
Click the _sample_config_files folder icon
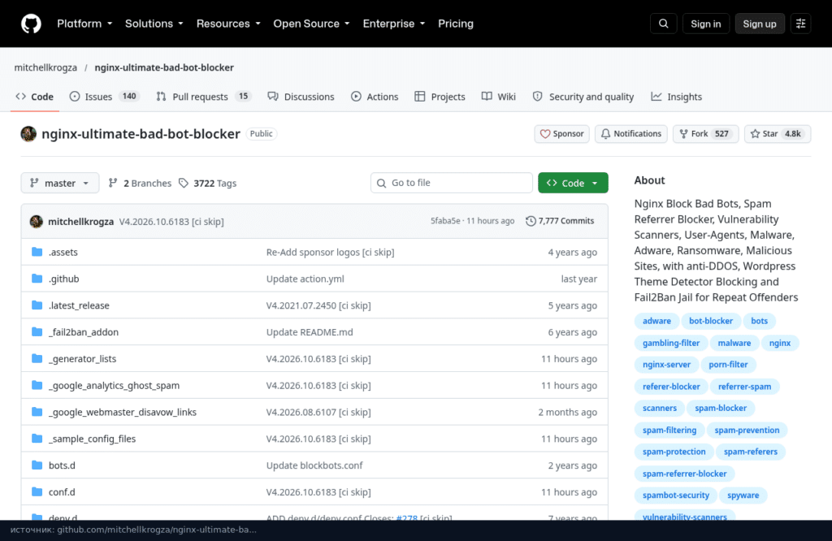pos(37,439)
